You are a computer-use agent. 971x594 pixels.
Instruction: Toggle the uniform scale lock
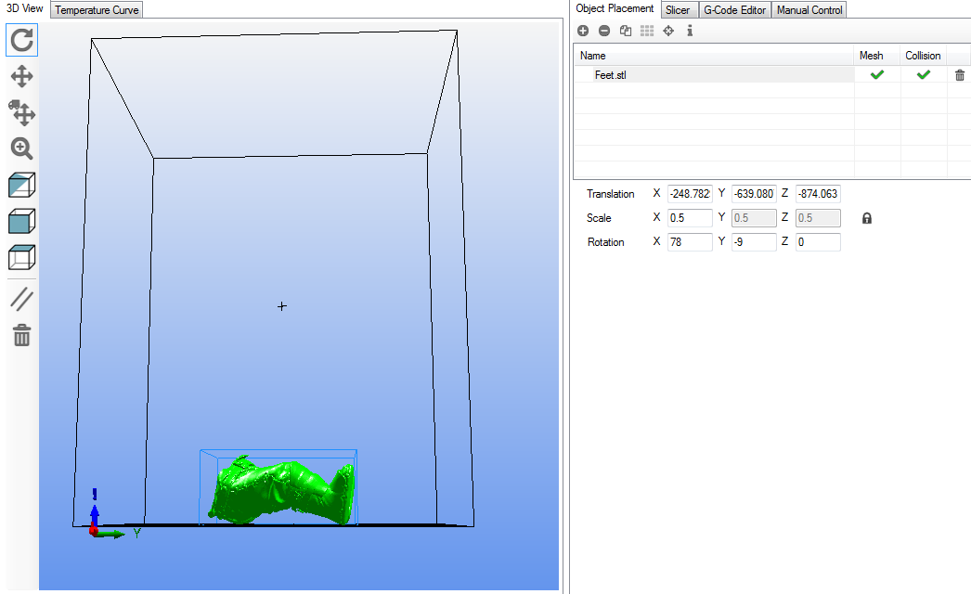click(867, 219)
